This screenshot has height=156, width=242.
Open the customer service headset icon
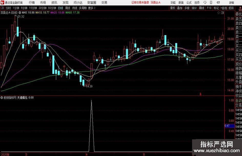click(x=205, y=3)
